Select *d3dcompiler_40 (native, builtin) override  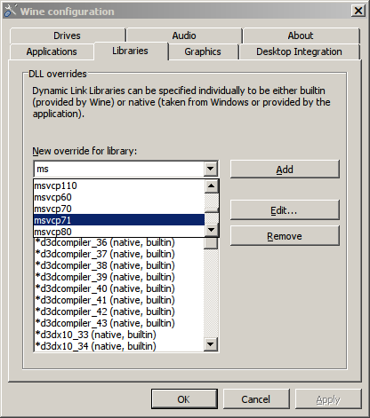tap(119, 288)
